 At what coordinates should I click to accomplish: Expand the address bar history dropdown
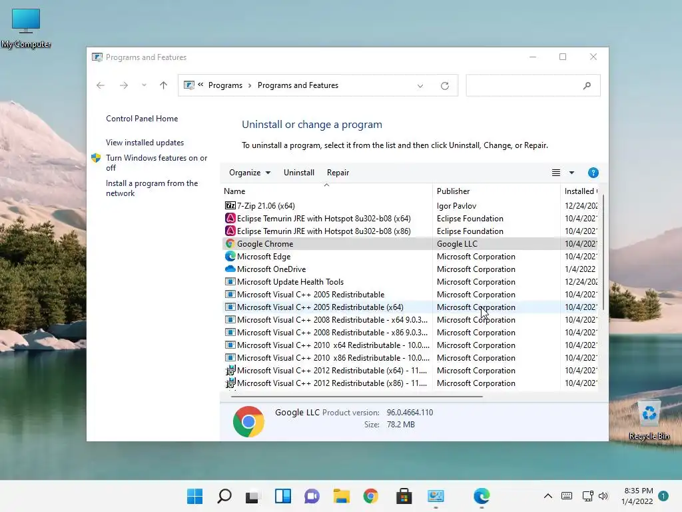pos(420,86)
